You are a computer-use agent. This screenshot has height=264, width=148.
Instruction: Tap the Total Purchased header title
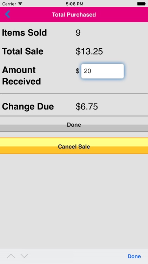(x=74, y=15)
